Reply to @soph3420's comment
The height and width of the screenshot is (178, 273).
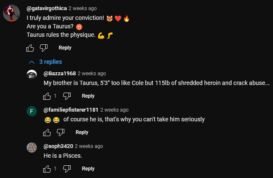pos(88,169)
